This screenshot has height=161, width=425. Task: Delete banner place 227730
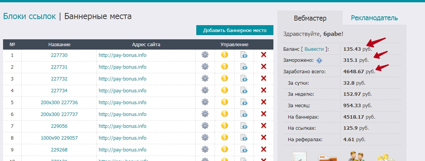263,55
